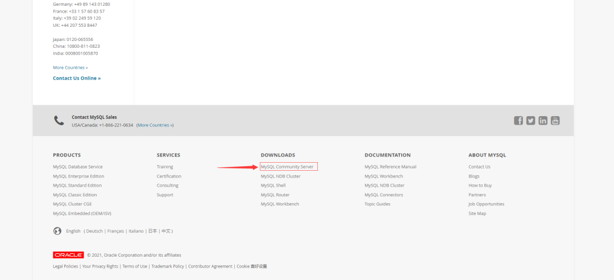Open MySQL Workbench under Documentation
The width and height of the screenshot is (614, 280).
(384, 176)
